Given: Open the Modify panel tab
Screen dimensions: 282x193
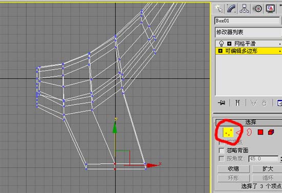Looking at the screenshot, I should 231,8.
